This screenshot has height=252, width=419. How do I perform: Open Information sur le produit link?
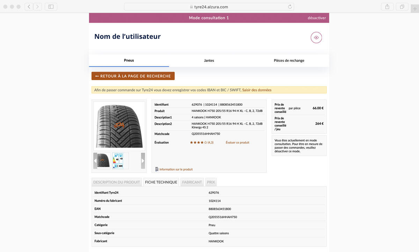click(176, 170)
